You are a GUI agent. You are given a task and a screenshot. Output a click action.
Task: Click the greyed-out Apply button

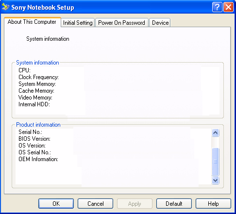coord(135,204)
